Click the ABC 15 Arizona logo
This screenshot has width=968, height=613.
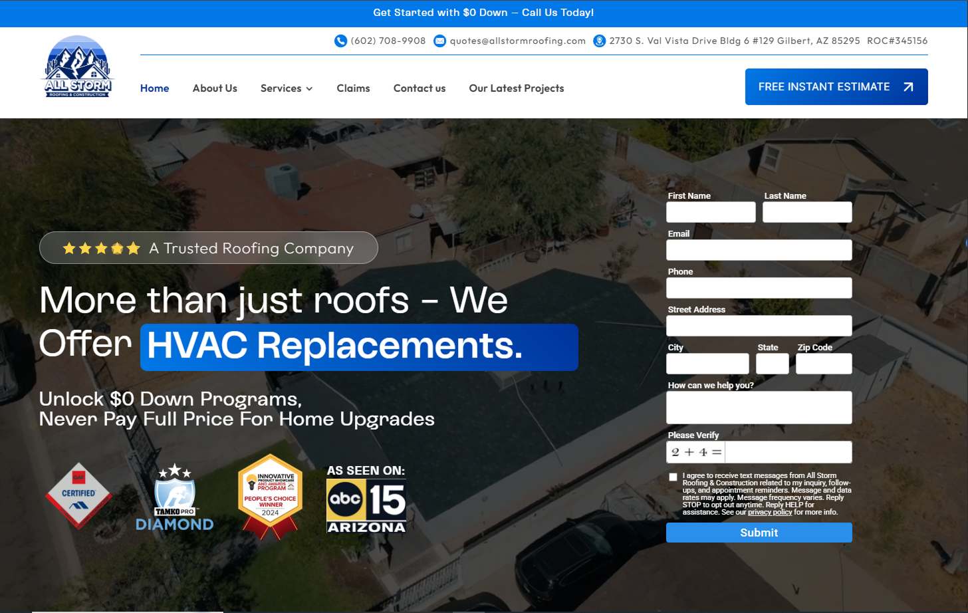[x=366, y=506]
